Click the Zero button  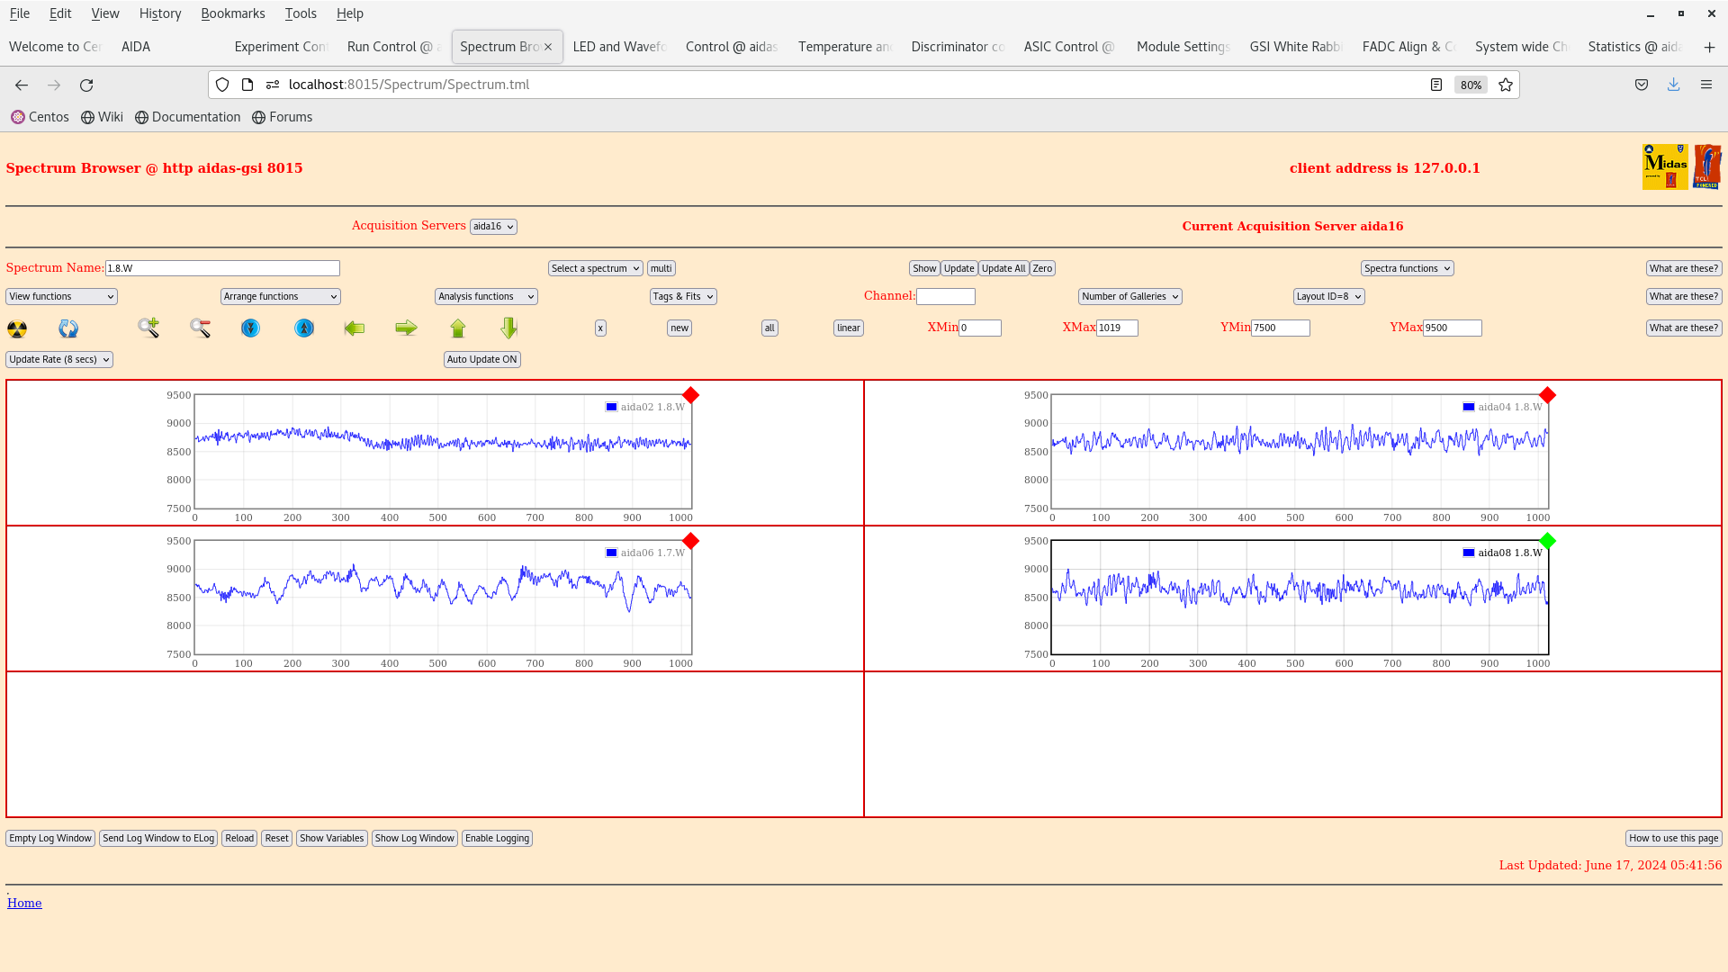1042,268
